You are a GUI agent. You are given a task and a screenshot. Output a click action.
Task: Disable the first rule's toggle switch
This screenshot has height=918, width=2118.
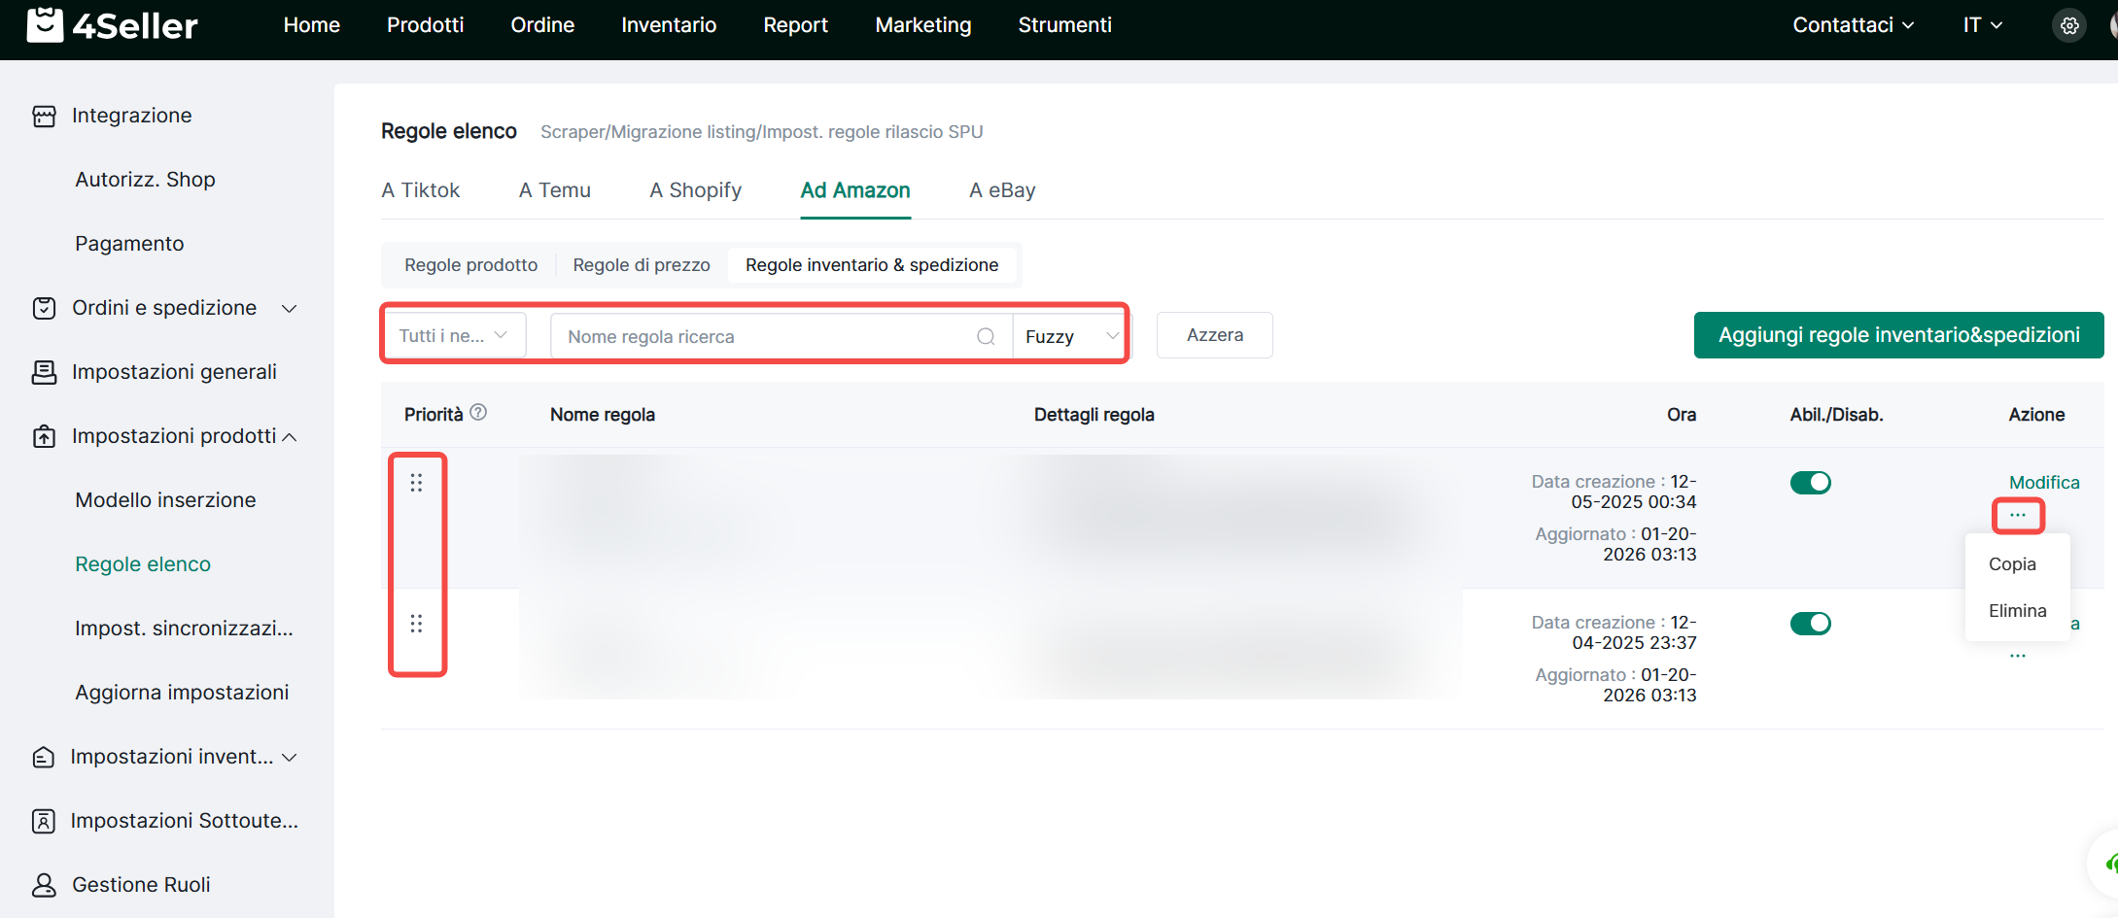point(1810,483)
